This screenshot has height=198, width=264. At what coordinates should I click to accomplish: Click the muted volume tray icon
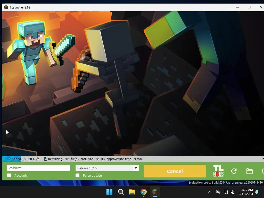point(233,192)
